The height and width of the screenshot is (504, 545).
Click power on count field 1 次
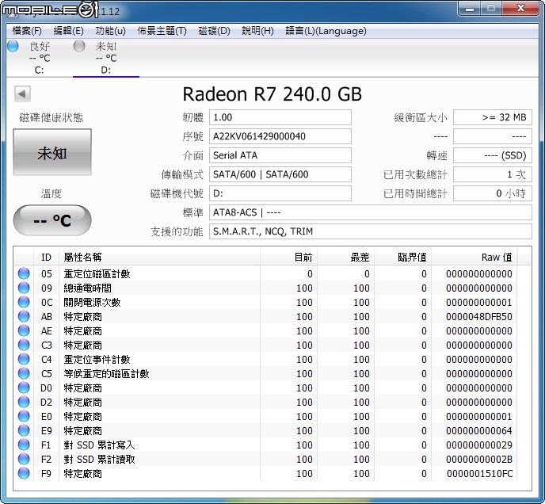click(493, 174)
